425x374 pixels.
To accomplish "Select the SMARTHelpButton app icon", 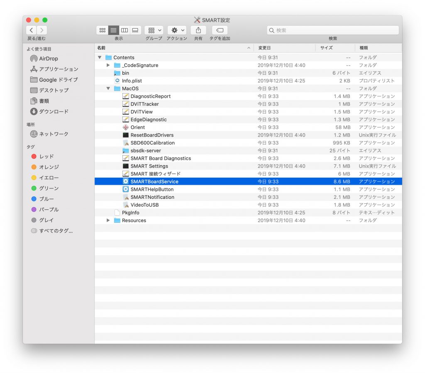I will (x=125, y=189).
